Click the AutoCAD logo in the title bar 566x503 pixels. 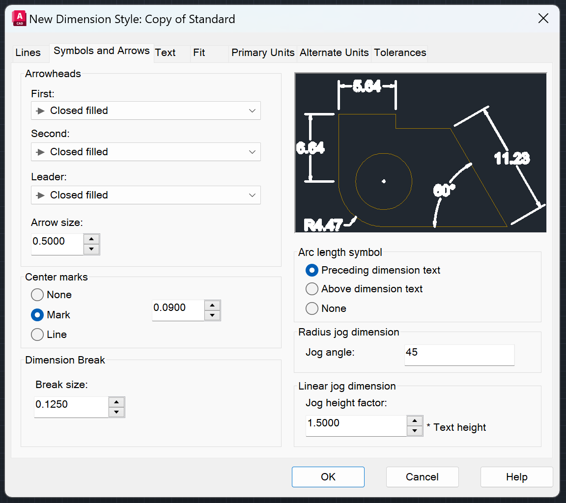click(18, 18)
